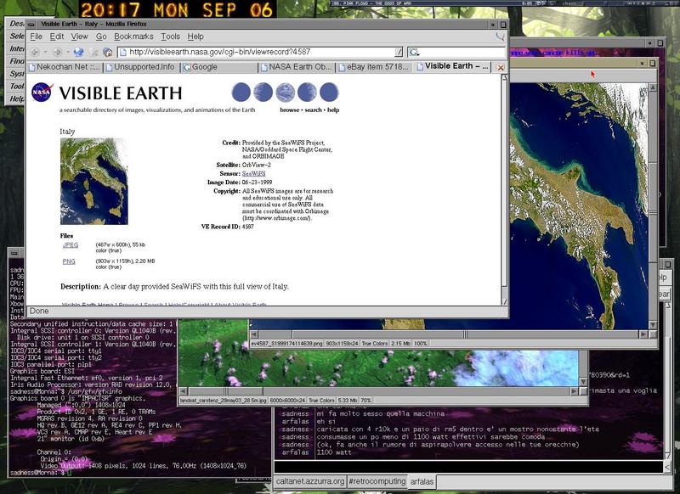680x494 pixels.
Task: Open the SeaWiFS sensor link
Action: pyautogui.click(x=253, y=174)
